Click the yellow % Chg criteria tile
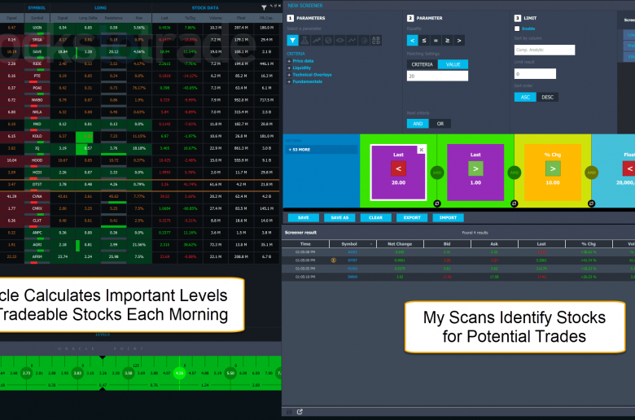 (x=551, y=168)
